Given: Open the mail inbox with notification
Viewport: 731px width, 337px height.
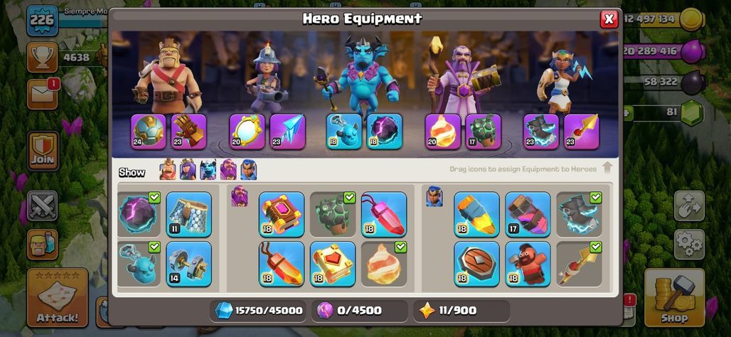Looking at the screenshot, I should click(43, 95).
